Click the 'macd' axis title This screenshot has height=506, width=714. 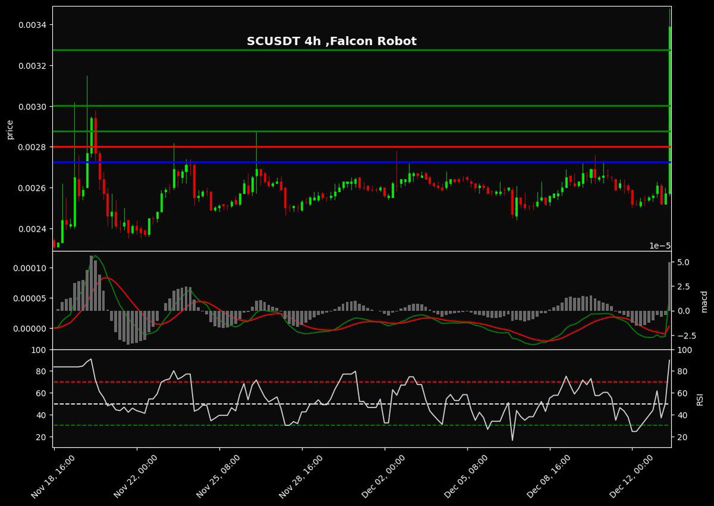(x=704, y=301)
